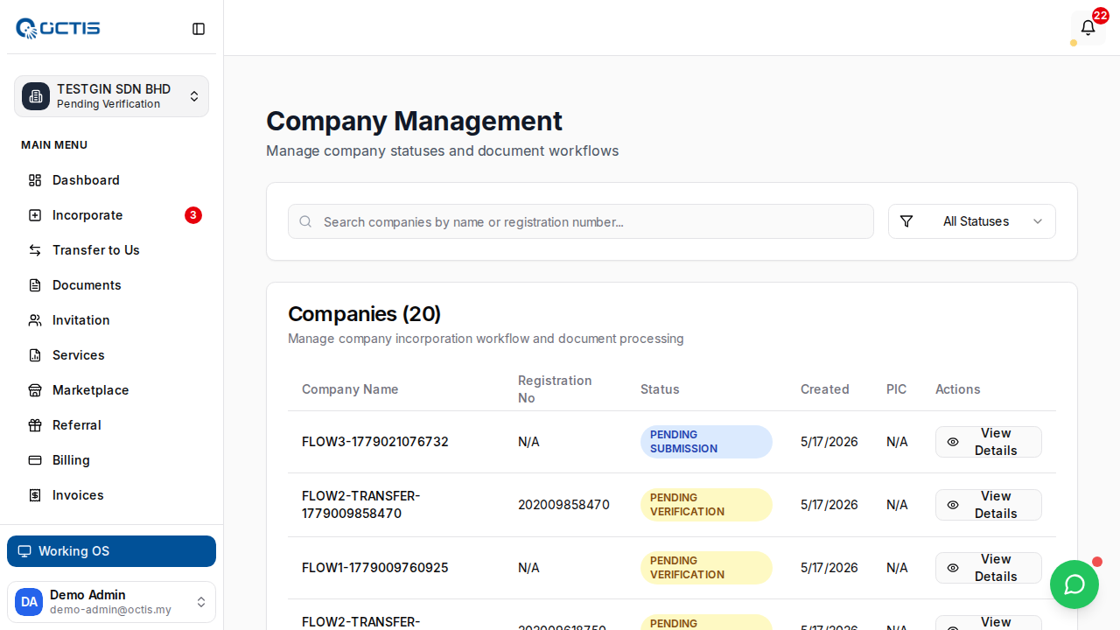Click PENDING VERIFICATION badge of FLOW1-1779009760925
The width and height of the screenshot is (1120, 630).
pyautogui.click(x=706, y=568)
